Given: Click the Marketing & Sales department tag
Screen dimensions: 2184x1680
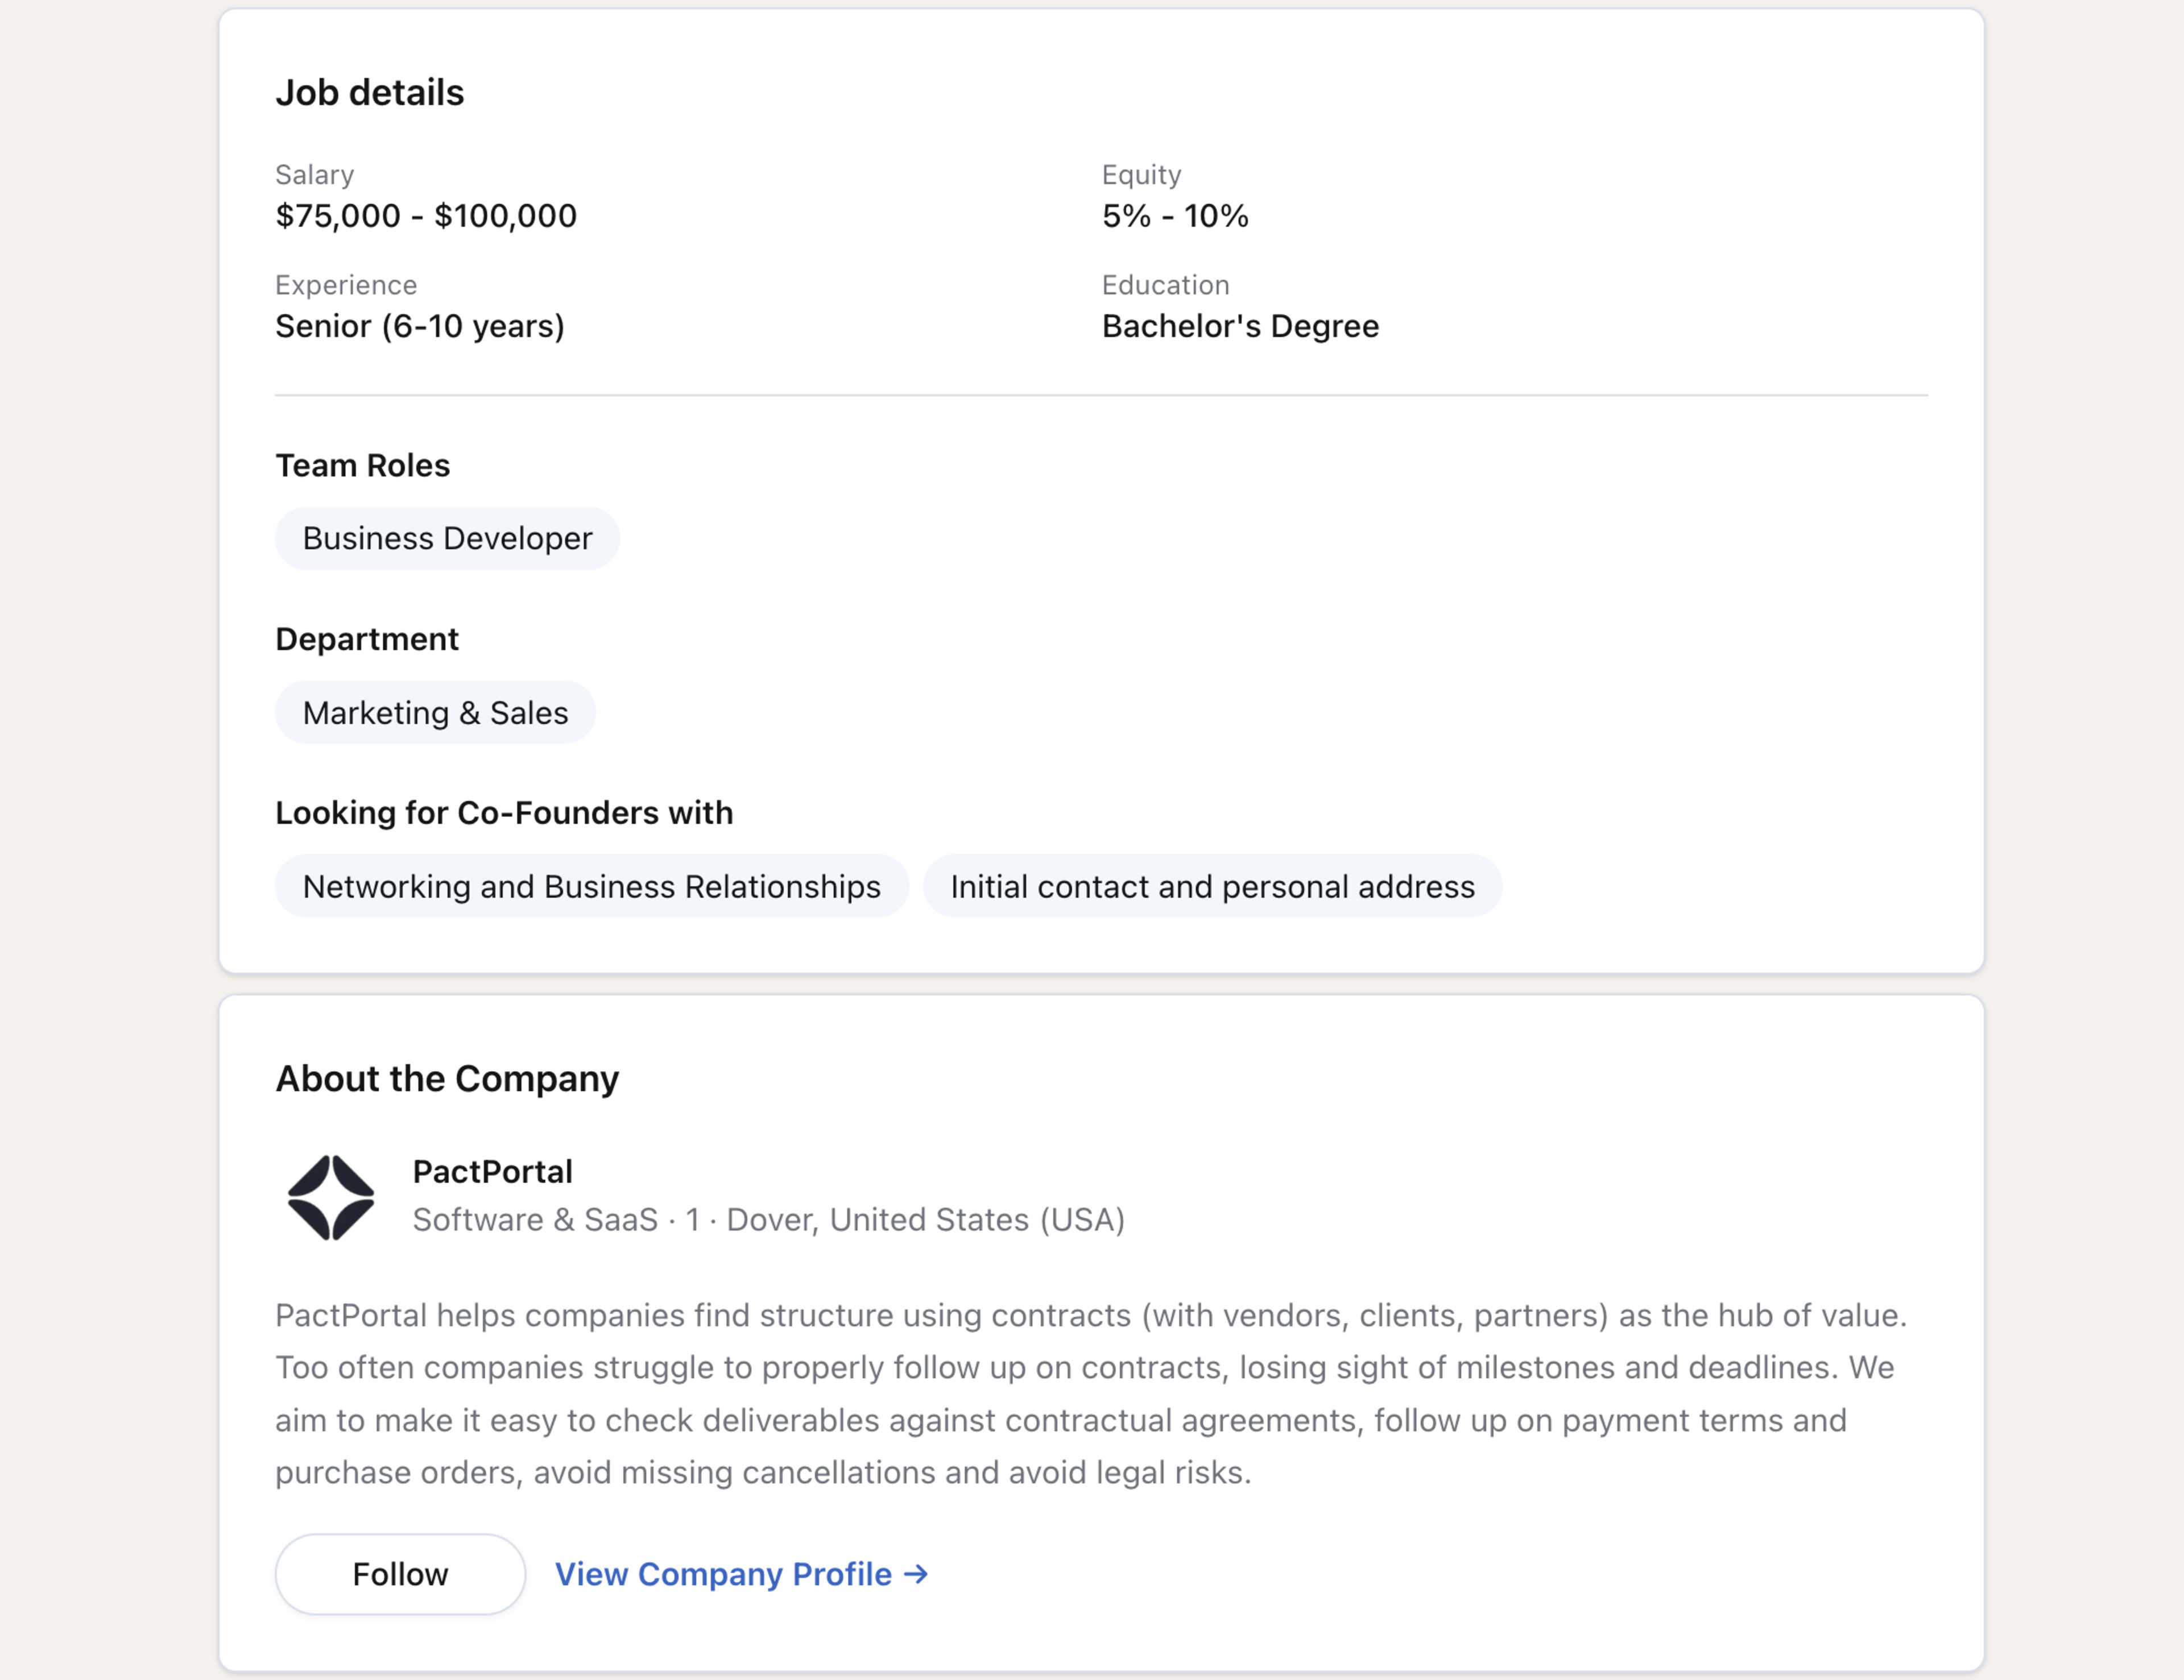Looking at the screenshot, I should (x=435, y=712).
